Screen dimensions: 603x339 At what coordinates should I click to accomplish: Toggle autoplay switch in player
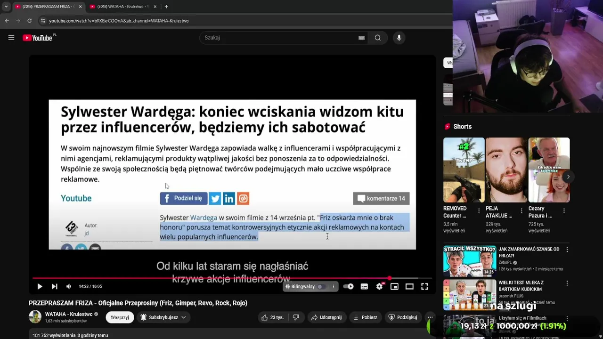(x=348, y=286)
